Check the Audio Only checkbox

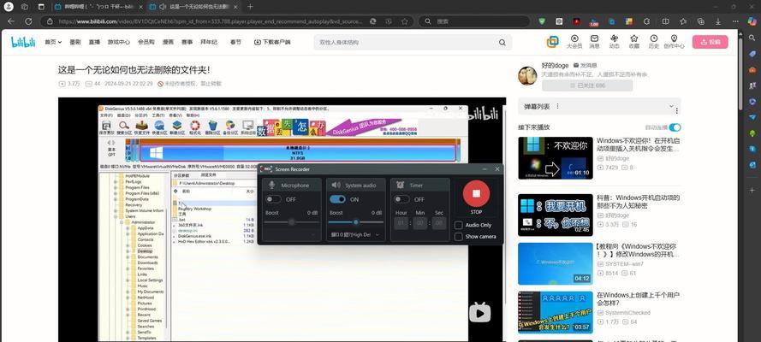[x=458, y=225]
